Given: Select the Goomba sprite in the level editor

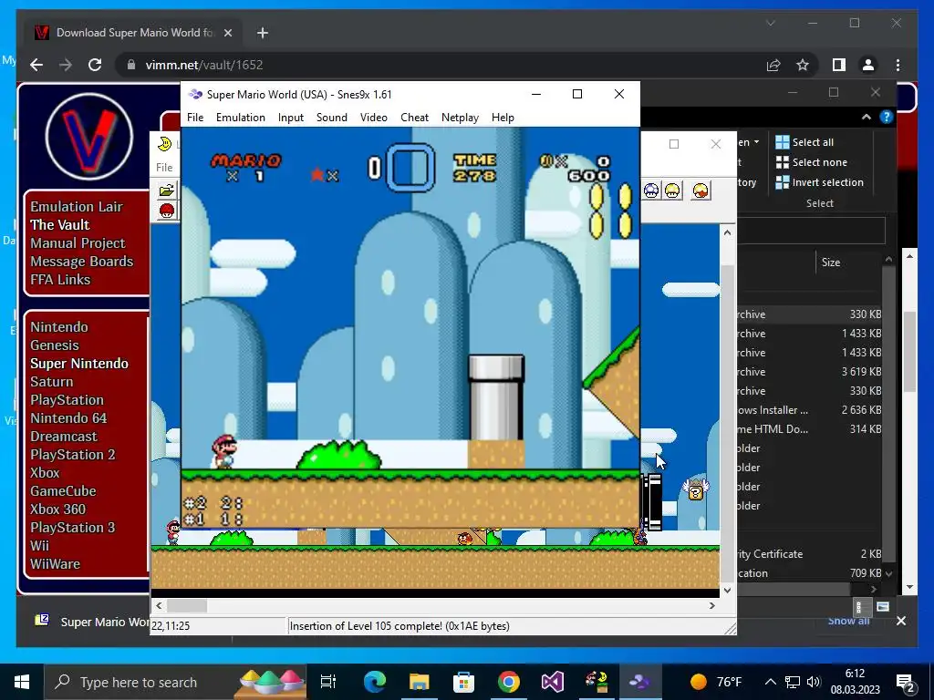Looking at the screenshot, I should (465, 539).
